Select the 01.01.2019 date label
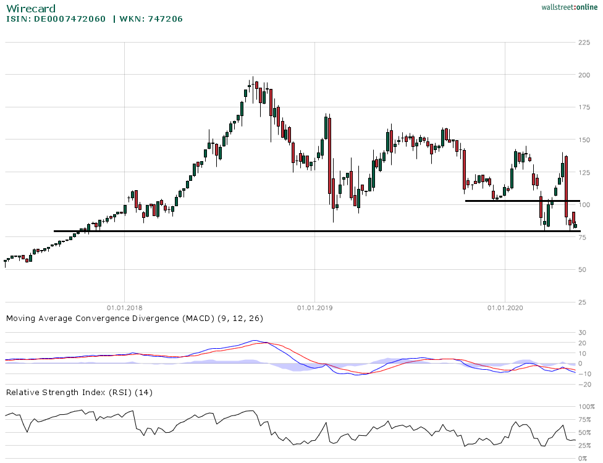The height and width of the screenshot is (463, 603). (x=315, y=308)
